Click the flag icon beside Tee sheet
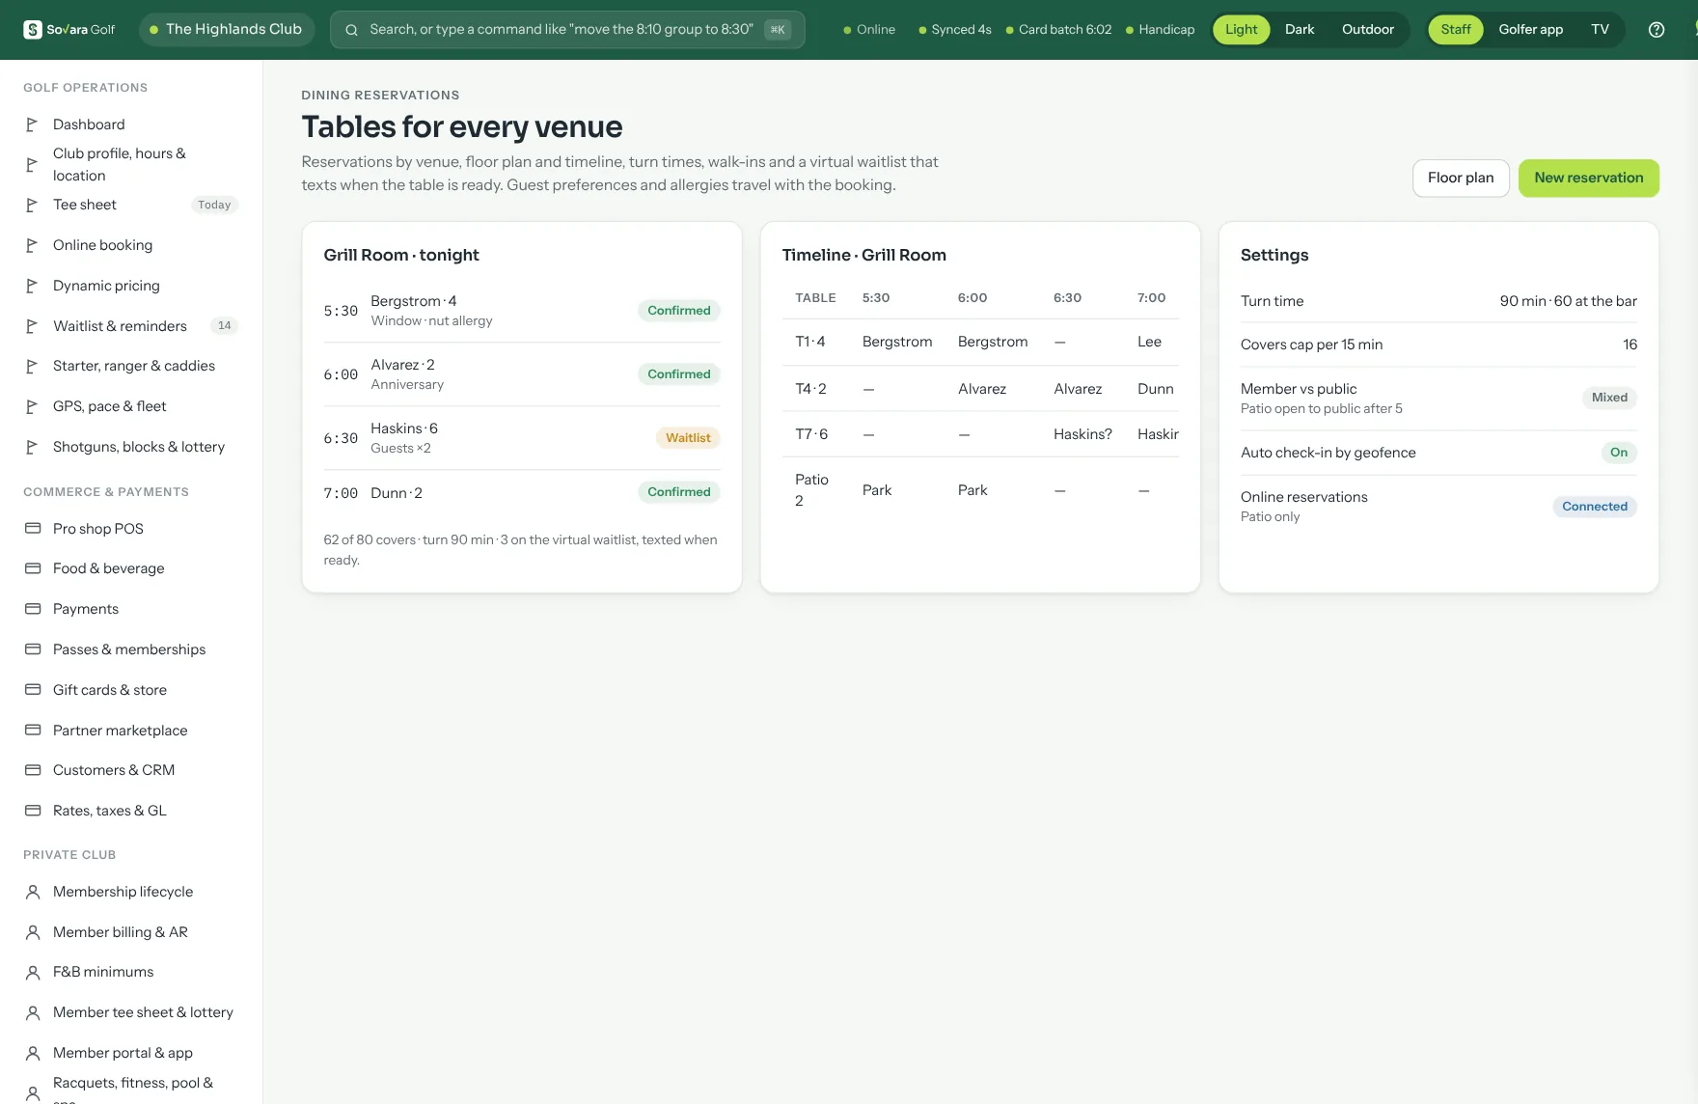The image size is (1698, 1104). pos(32,205)
